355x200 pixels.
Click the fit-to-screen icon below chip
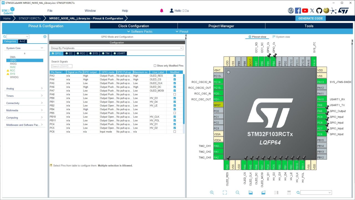[x=225, y=193]
